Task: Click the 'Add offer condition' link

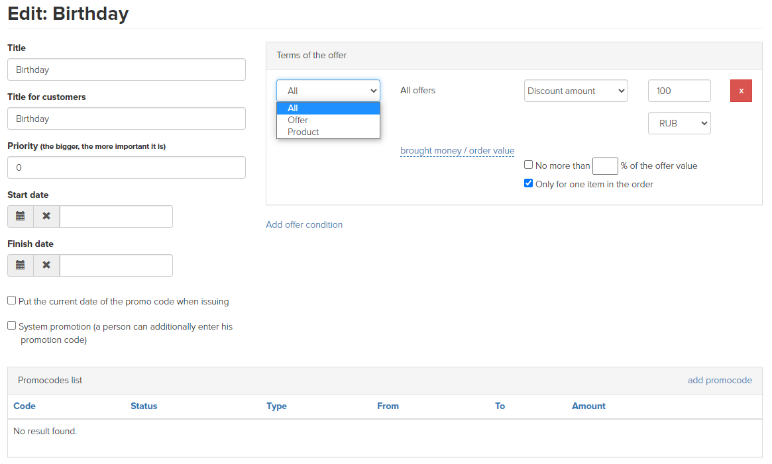Action: (304, 224)
